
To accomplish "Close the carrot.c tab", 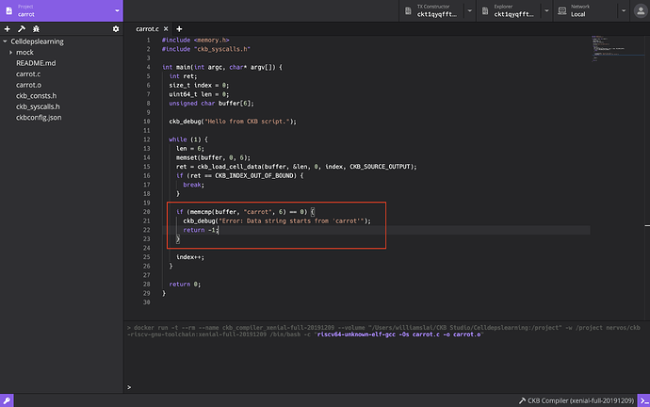I will (166, 28).
